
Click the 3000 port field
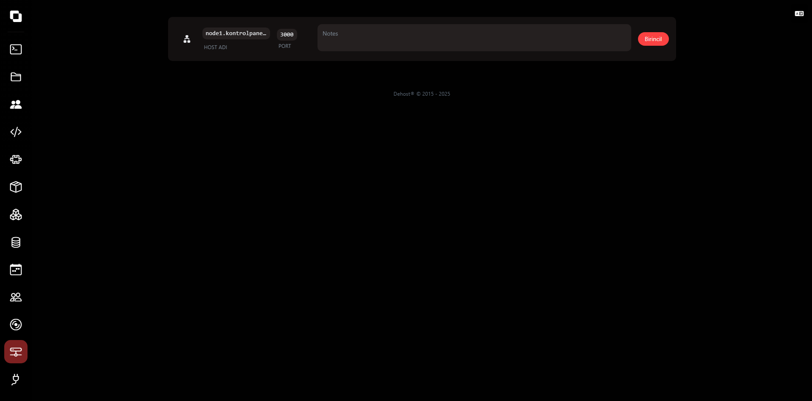pyautogui.click(x=287, y=35)
